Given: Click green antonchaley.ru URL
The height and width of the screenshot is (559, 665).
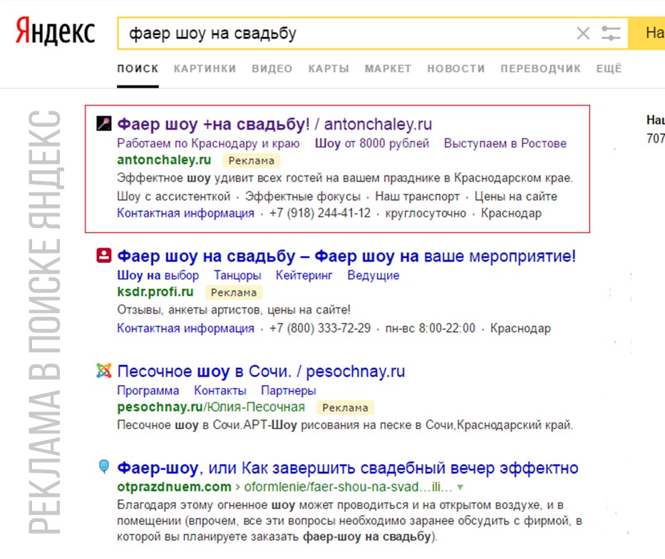Looking at the screenshot, I should pyautogui.click(x=164, y=160).
